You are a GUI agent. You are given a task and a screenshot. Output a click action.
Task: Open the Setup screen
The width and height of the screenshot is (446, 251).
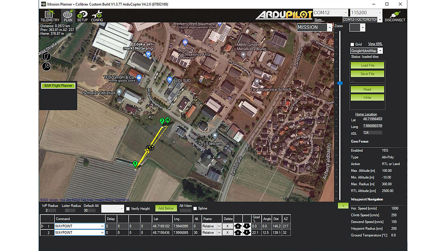pos(82,16)
